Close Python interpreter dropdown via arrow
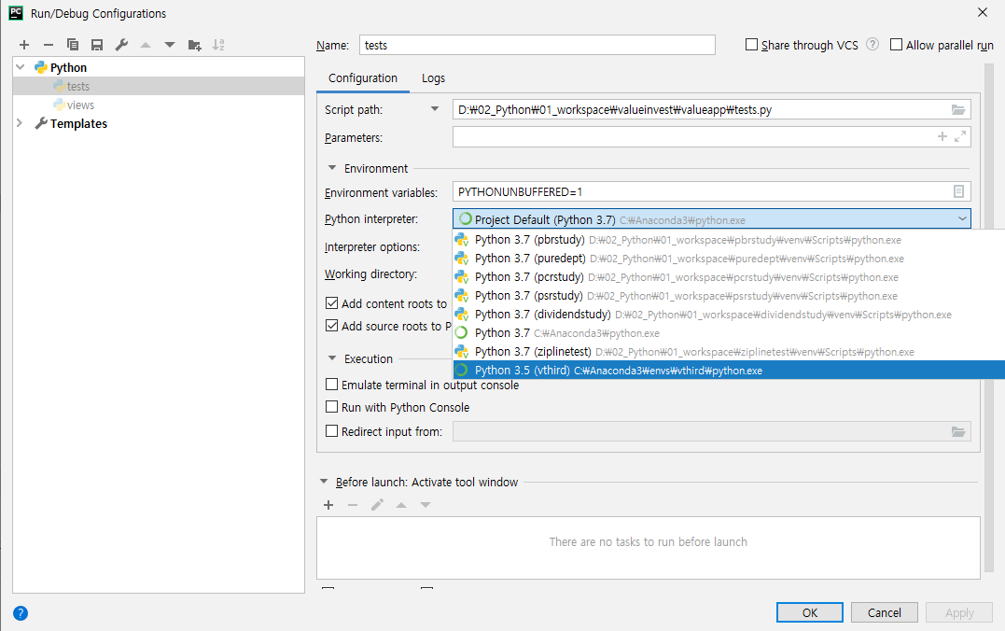The height and width of the screenshot is (631, 1005). (962, 219)
